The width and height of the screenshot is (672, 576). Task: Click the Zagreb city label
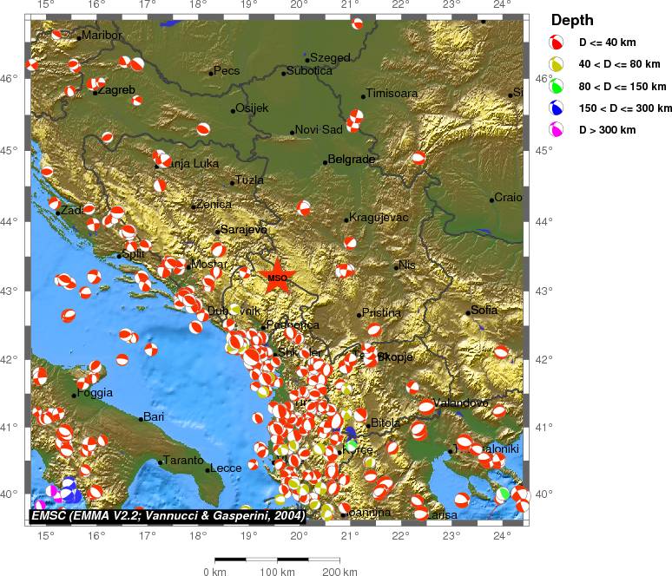[x=117, y=89]
